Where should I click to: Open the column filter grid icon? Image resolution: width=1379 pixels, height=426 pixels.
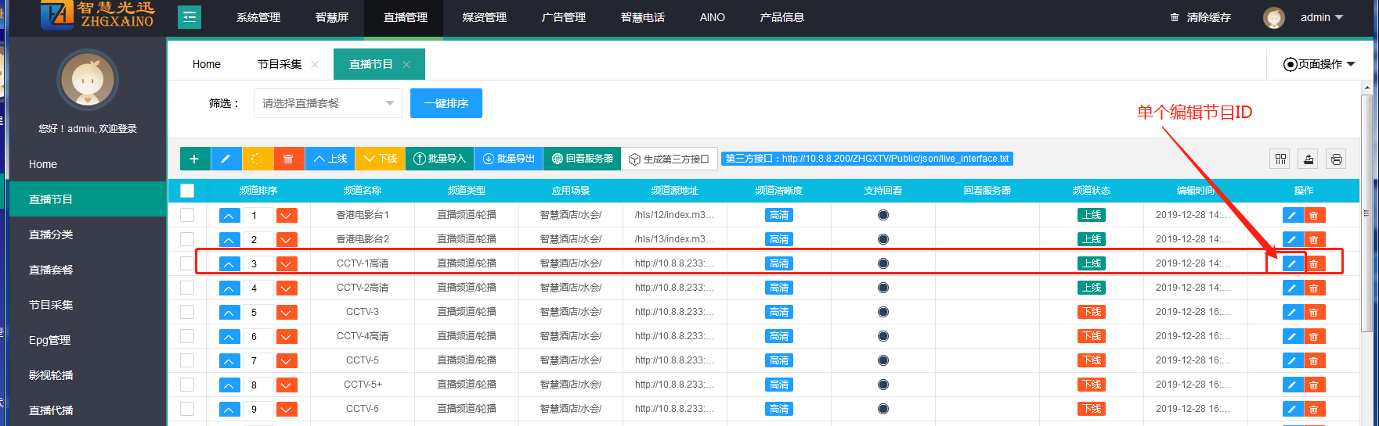pyautogui.click(x=1280, y=159)
